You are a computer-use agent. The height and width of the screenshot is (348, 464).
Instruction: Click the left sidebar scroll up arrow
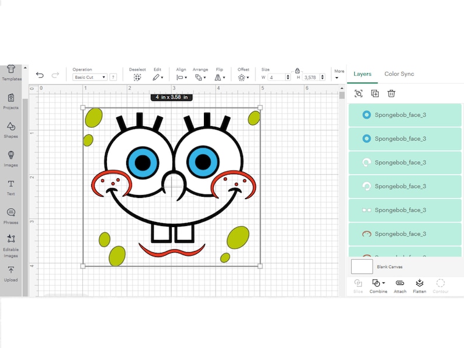tap(25, 68)
